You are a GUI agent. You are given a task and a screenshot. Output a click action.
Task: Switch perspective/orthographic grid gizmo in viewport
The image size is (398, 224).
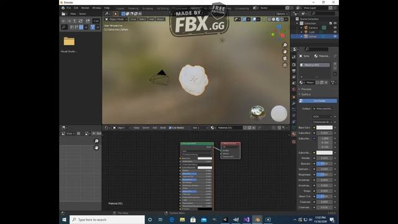pyautogui.click(x=285, y=65)
